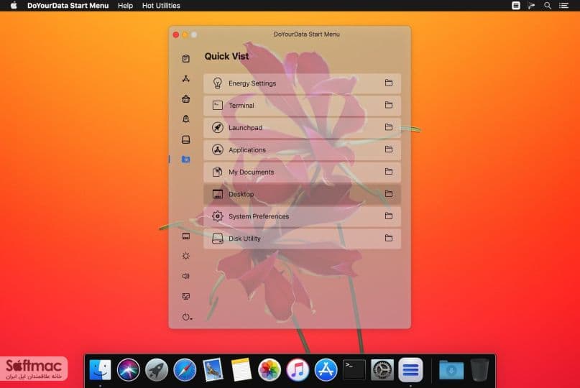
Task: Open Notification Center list icon
Action: click(x=563, y=6)
